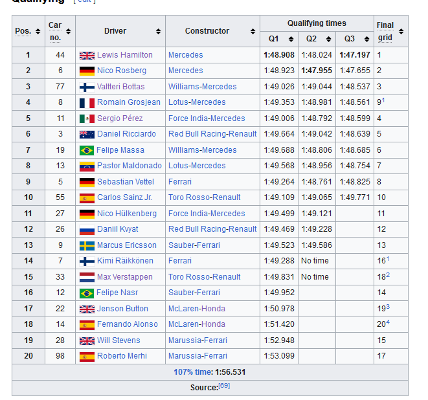Click the German flag beside Nico Hülkenberg
This screenshot has width=428, height=400.
pos(87,214)
